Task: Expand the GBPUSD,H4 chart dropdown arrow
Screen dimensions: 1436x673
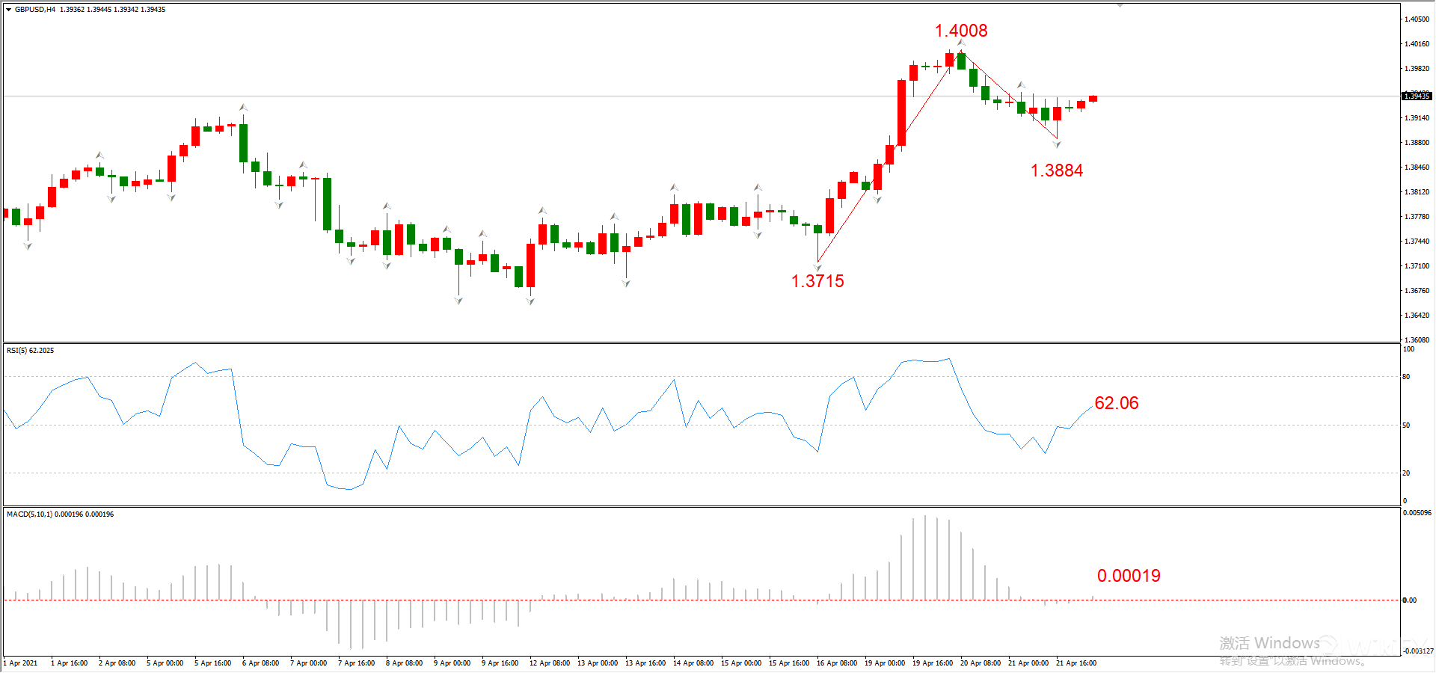Action: [8, 10]
